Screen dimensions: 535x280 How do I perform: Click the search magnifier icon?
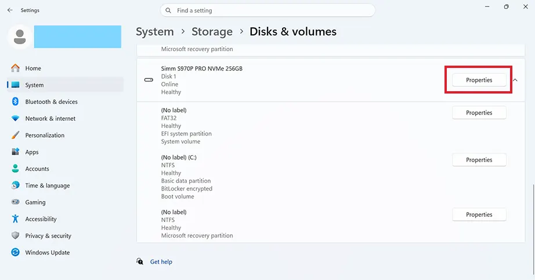point(168,10)
